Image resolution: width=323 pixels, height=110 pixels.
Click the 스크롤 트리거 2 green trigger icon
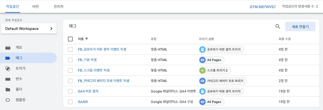202,70
